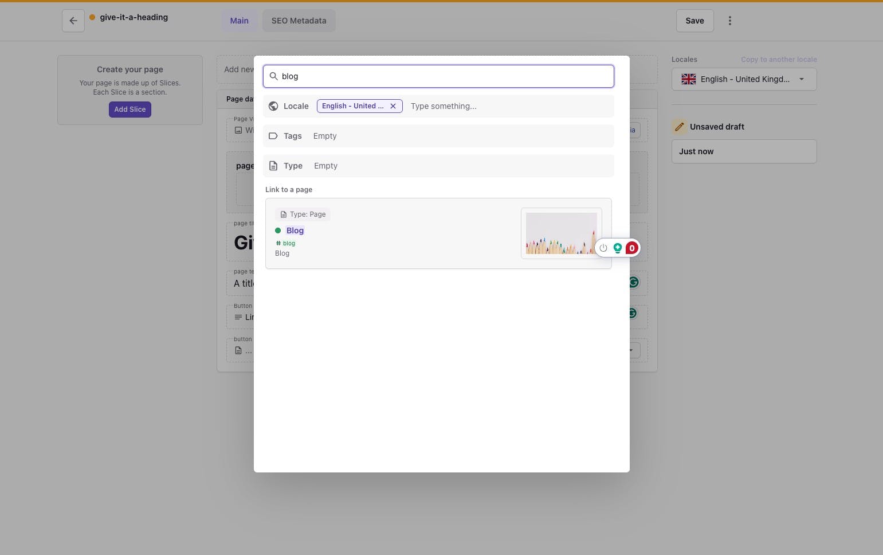Click the text lines icon in the Button field
Viewport: 883px width, 555px height.
(x=238, y=317)
